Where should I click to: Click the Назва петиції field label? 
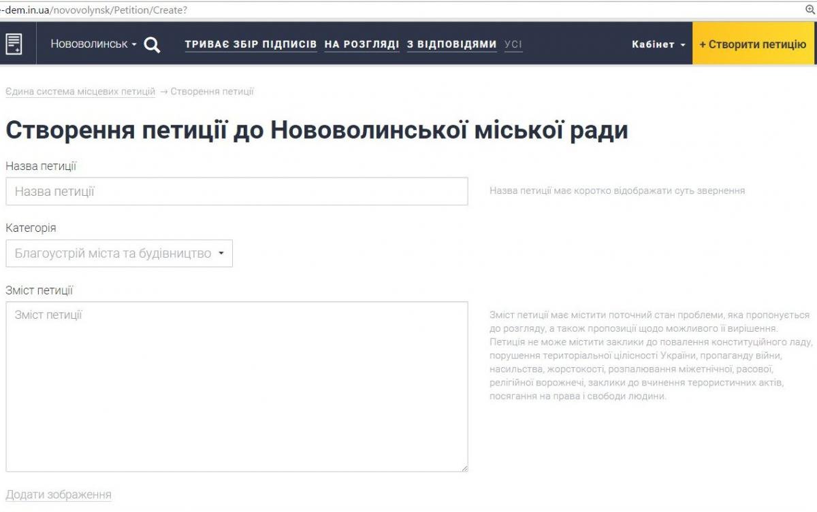pos(41,166)
